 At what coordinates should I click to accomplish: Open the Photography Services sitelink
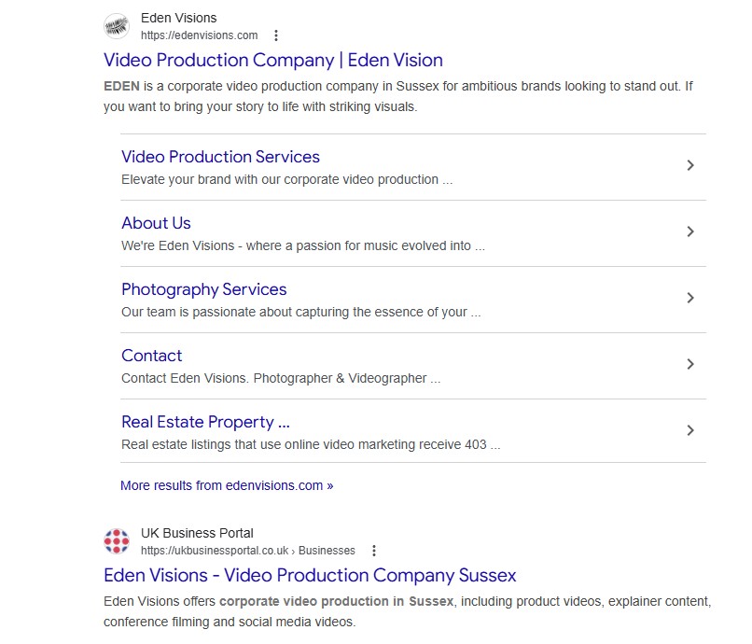click(x=203, y=289)
